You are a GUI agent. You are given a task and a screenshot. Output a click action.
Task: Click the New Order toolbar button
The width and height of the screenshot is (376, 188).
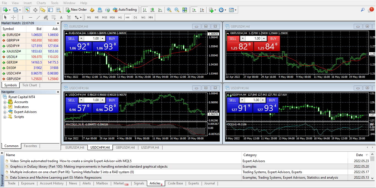pyautogui.click(x=76, y=10)
